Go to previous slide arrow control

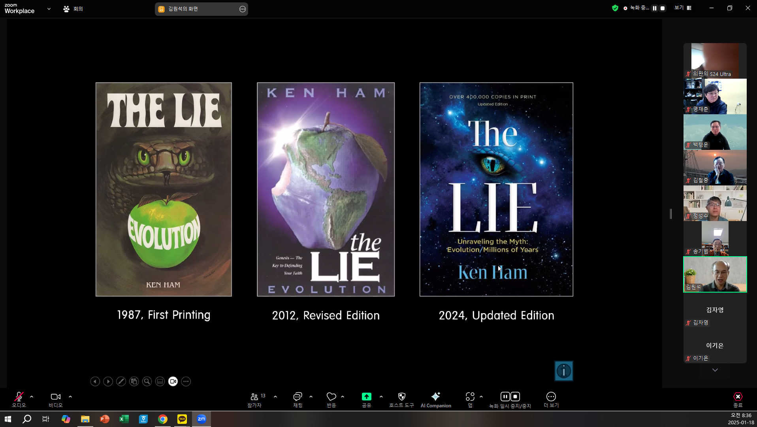95,382
